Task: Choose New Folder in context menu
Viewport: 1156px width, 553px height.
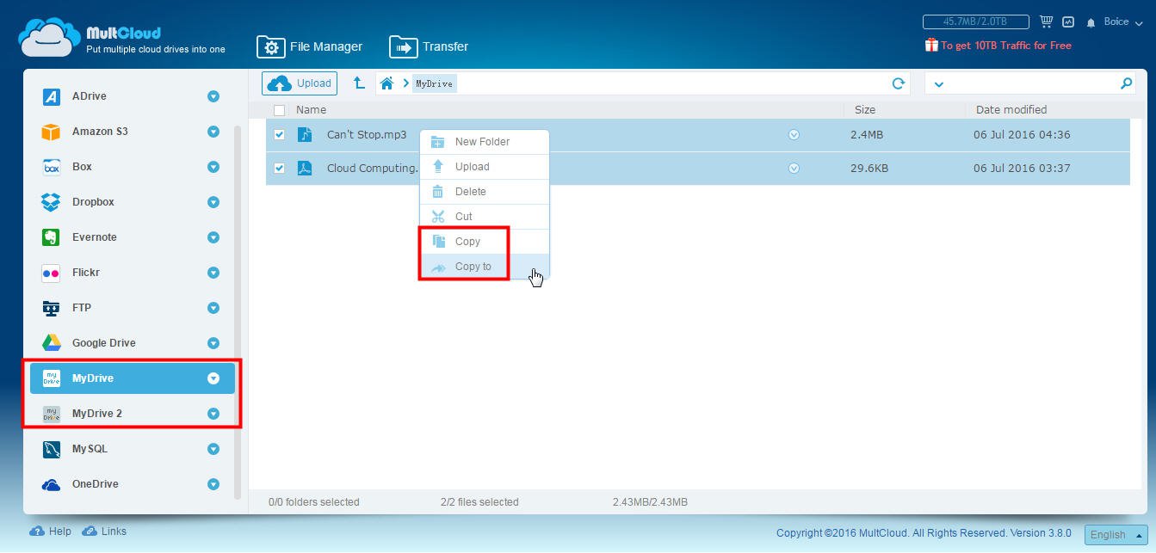Action: 484,142
